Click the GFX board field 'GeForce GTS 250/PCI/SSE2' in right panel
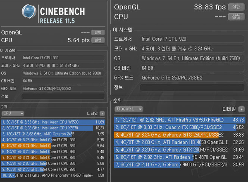 pyautogui.click(x=192, y=78)
